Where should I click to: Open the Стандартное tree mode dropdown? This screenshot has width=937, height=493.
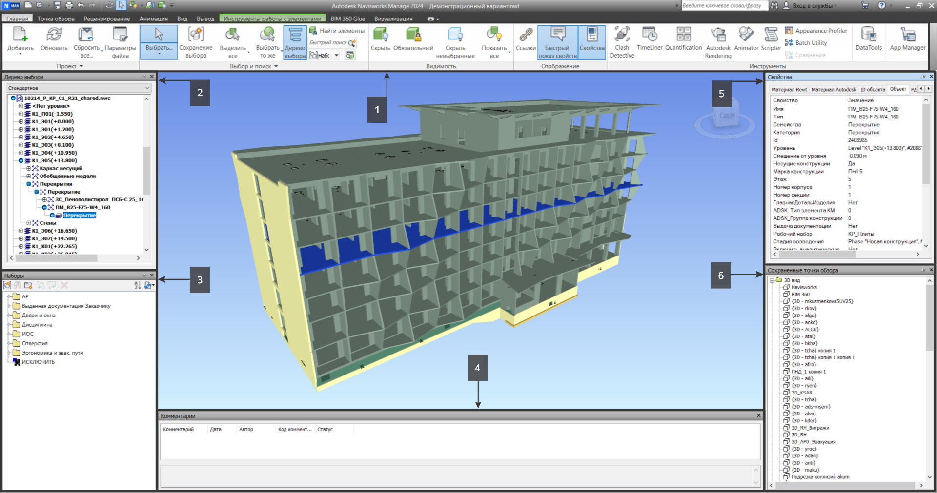(79, 88)
